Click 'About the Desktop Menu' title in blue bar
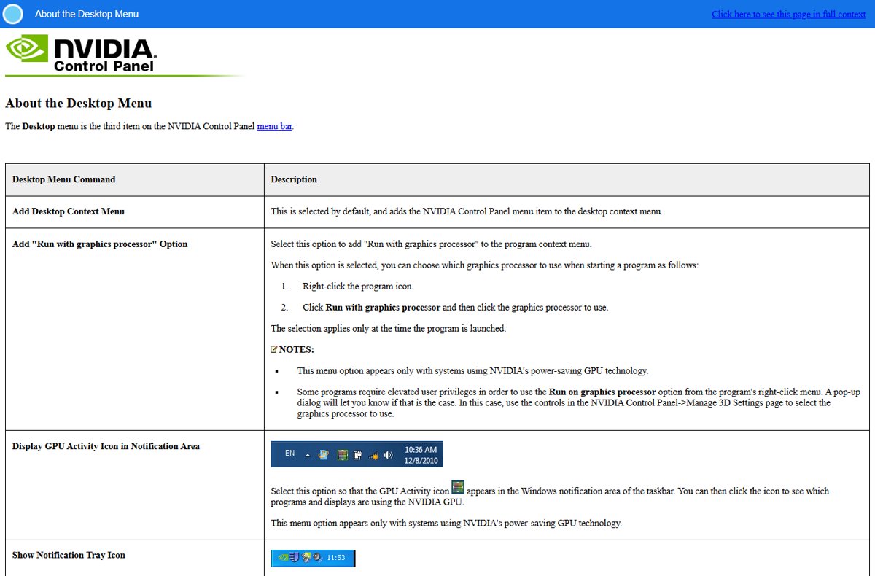875x576 pixels. pos(87,14)
